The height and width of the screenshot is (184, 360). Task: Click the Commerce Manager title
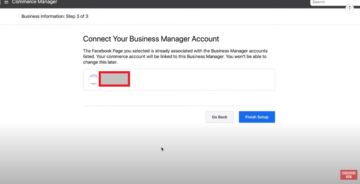coord(34,2)
